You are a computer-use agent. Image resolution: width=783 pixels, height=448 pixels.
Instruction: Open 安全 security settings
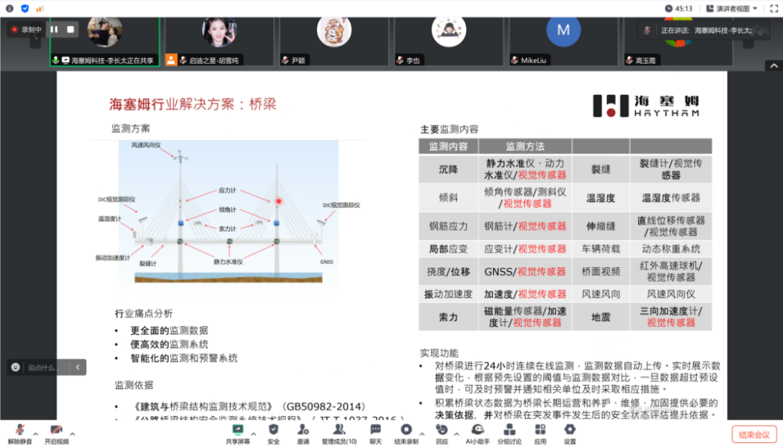point(273,434)
